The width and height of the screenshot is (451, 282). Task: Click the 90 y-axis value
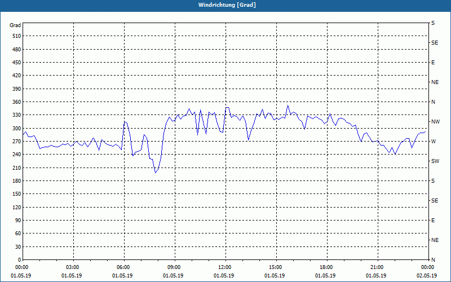(x=18, y=221)
